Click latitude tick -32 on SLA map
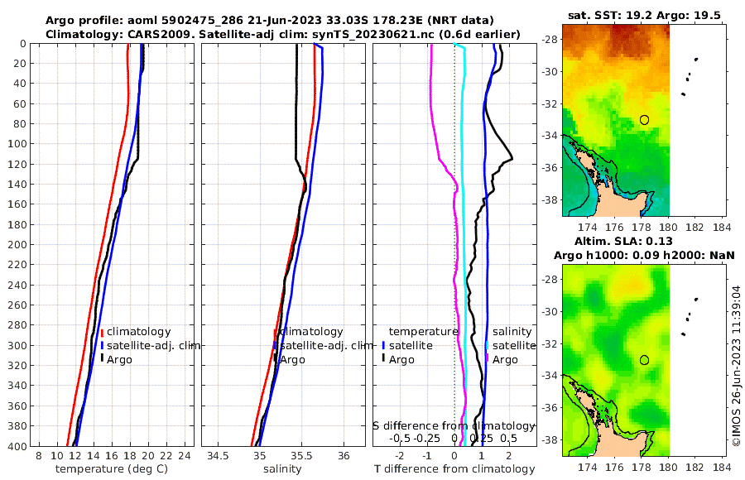This screenshot has width=745, height=480. [x=550, y=344]
